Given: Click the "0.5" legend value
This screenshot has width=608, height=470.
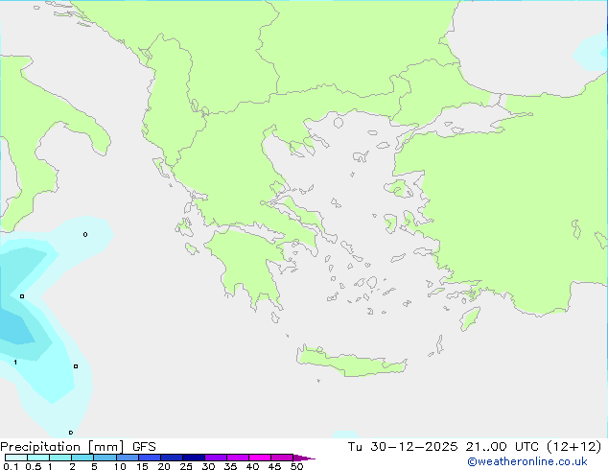Looking at the screenshot, I should 34,466.
